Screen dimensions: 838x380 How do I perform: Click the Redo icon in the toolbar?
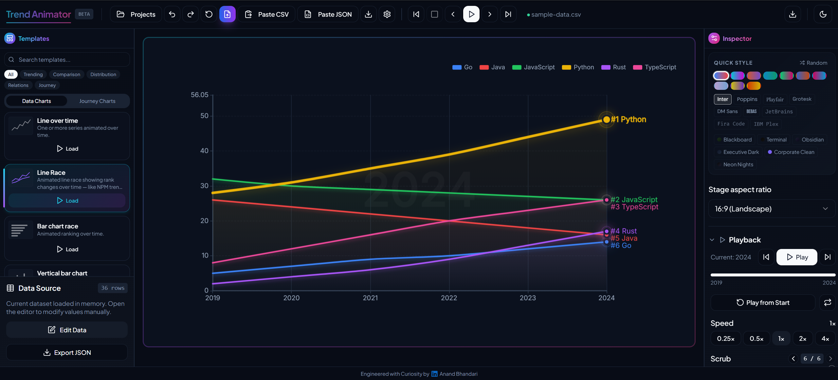[x=190, y=14]
